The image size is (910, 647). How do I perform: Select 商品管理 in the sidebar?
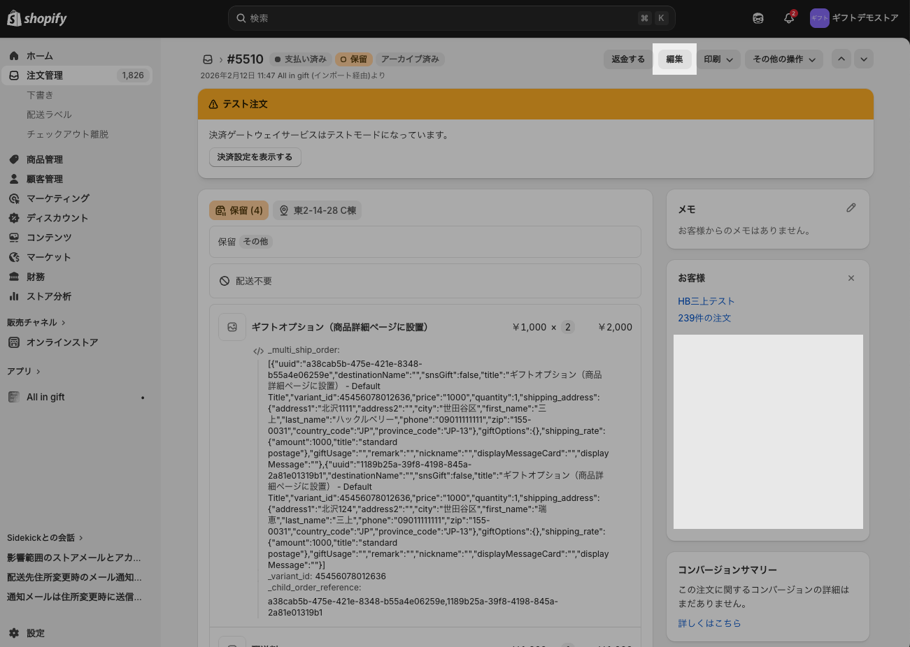point(45,159)
